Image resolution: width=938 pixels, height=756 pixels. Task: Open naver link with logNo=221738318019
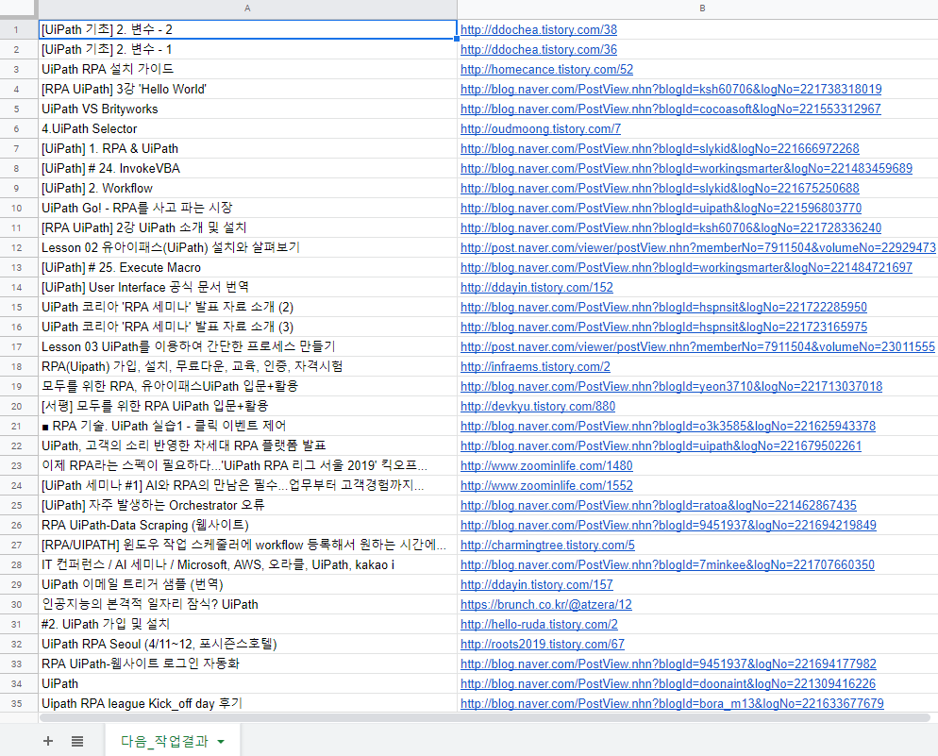(671, 89)
